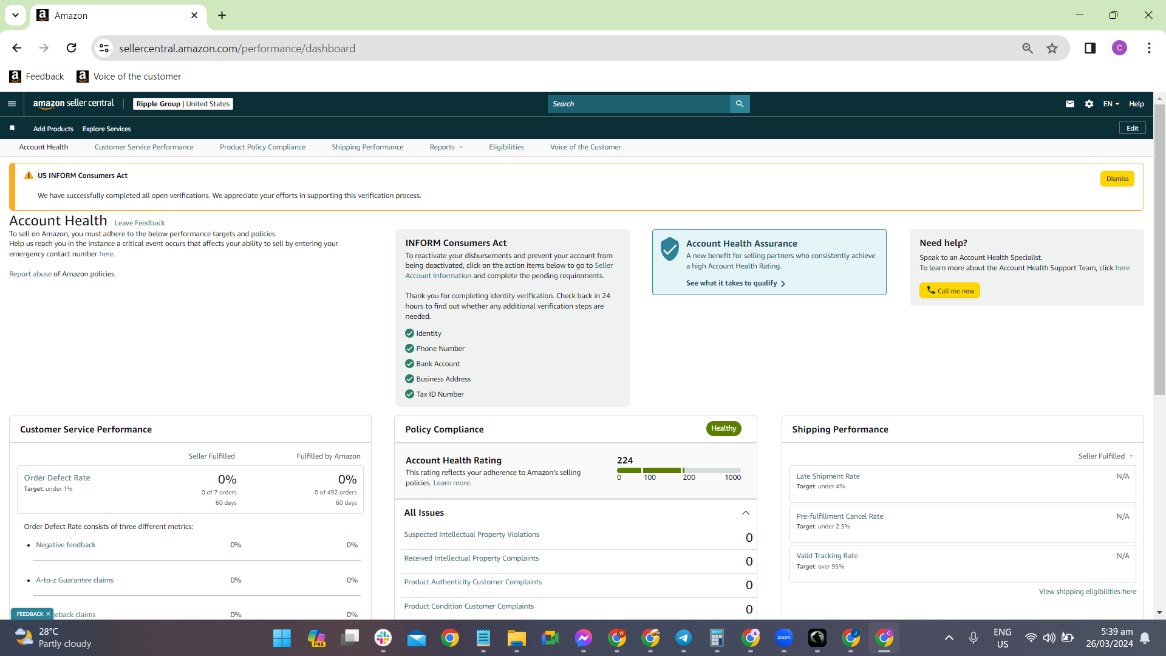Open the Windows Start menu
Viewport: 1166px width, 656px height.
[282, 638]
